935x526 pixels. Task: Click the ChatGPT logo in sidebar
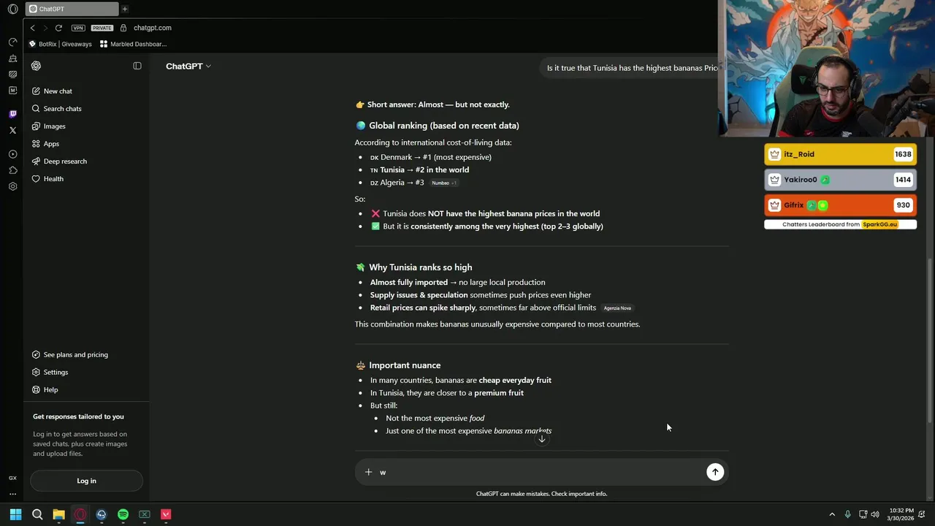[36, 66]
